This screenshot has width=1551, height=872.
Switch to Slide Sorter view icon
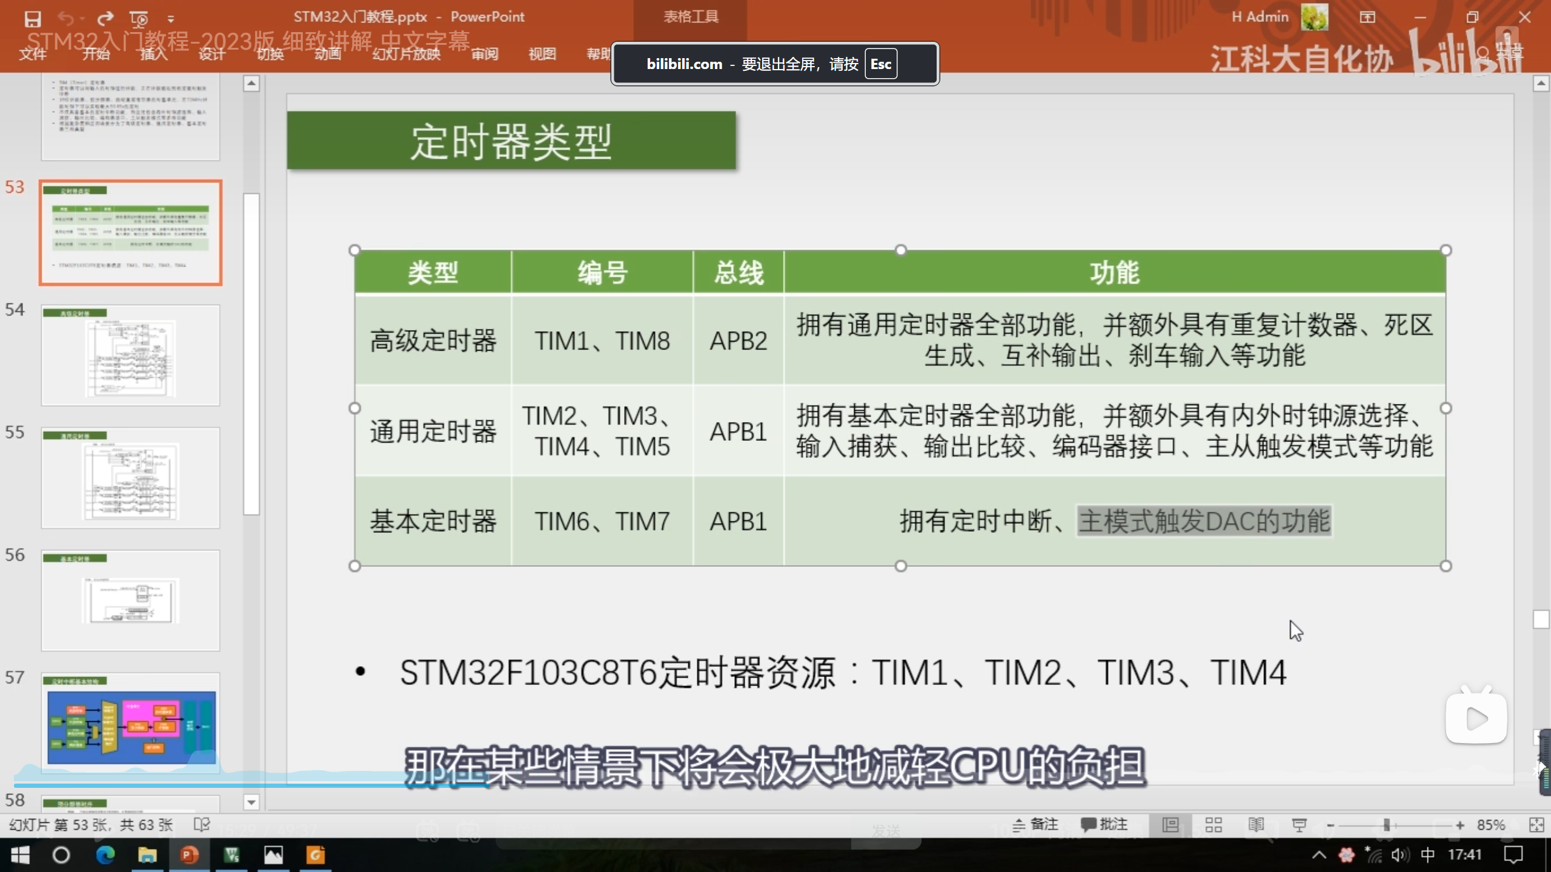(x=1214, y=825)
